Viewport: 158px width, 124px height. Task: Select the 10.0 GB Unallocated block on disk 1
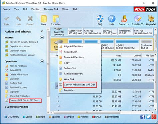(x=125, y=32)
